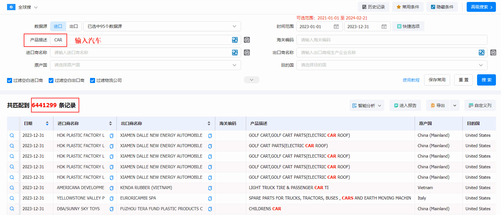
Task: Click the magnifier icon in the first result row
Action: [12, 135]
